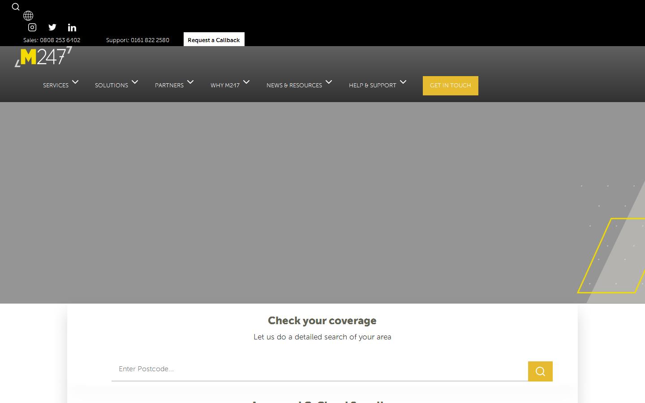
Task: Call the Sales phone number link
Action: (52, 40)
